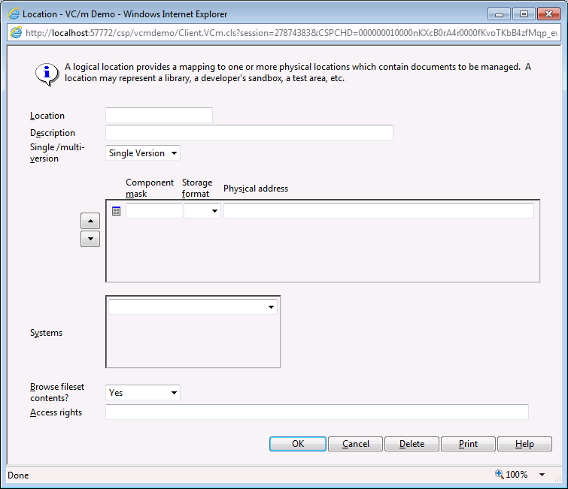This screenshot has height=489, width=568.
Task: Click the Internet Explorer icon in title bar
Action: [14, 14]
